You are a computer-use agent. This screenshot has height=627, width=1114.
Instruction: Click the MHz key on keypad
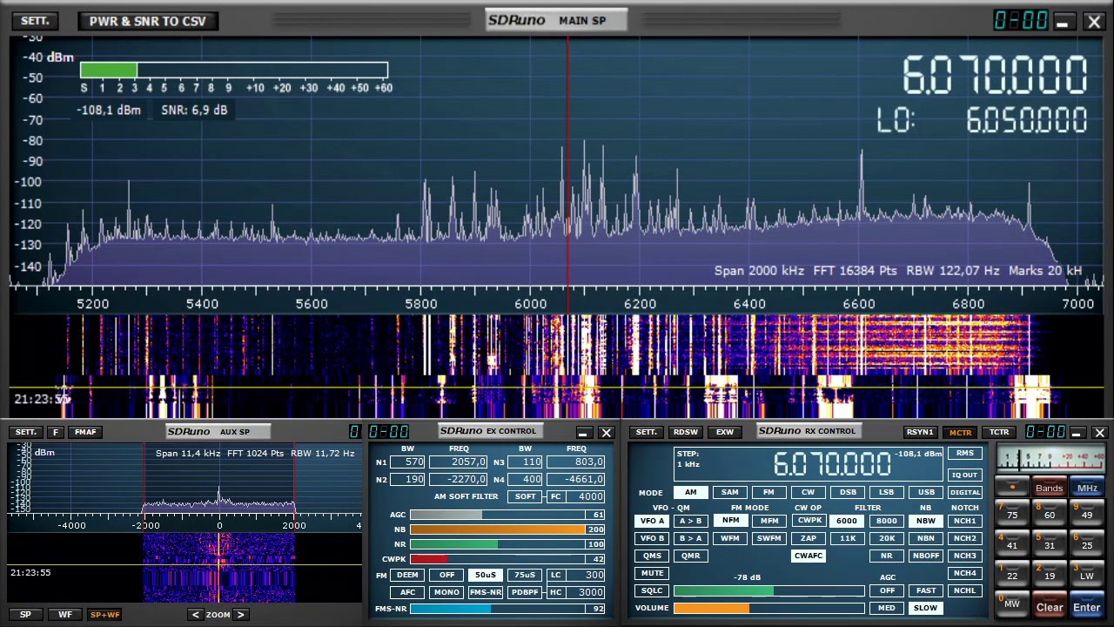click(1087, 488)
